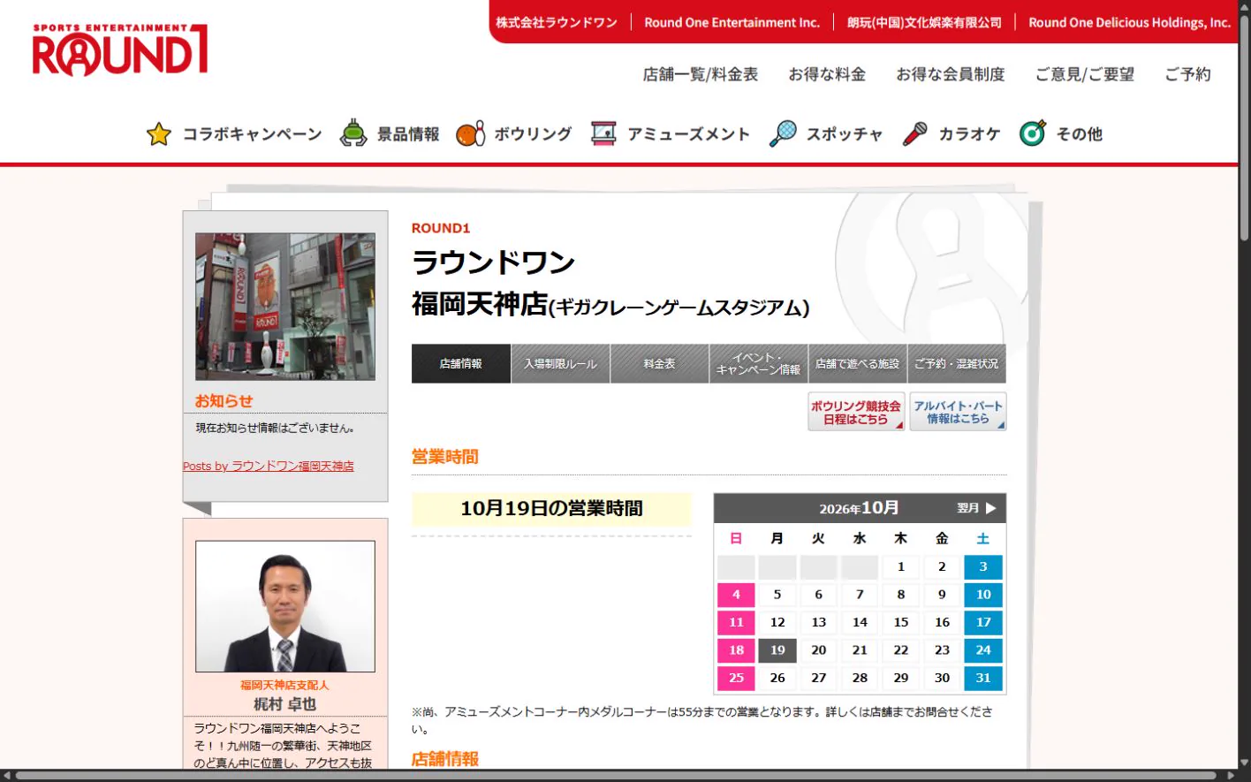Open the Posts by ラウンドワン福岡天神店 link

point(269,466)
